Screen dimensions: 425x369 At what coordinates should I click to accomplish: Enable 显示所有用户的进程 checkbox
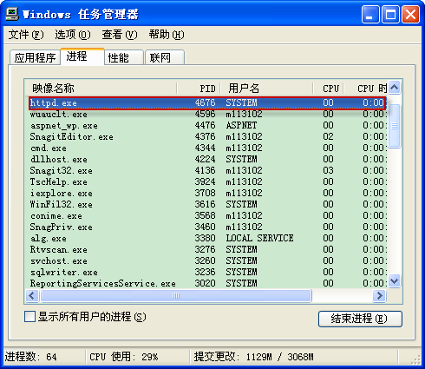click(x=29, y=317)
